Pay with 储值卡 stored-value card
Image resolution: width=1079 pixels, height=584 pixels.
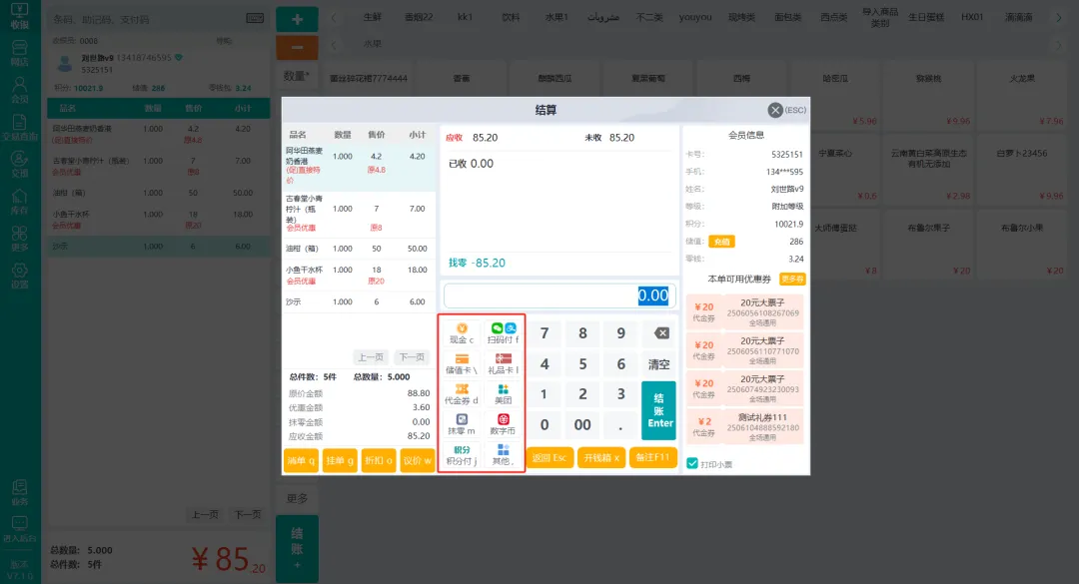[x=461, y=364]
